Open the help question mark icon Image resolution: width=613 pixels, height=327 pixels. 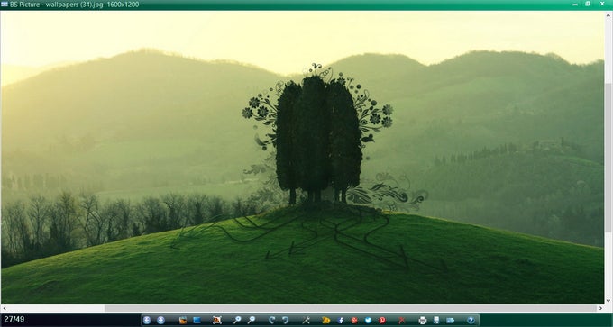point(471,320)
